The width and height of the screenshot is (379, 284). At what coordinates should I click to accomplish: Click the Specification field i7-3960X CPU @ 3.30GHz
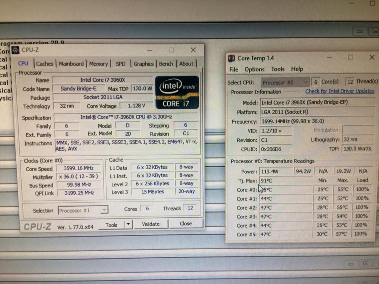pos(126,117)
